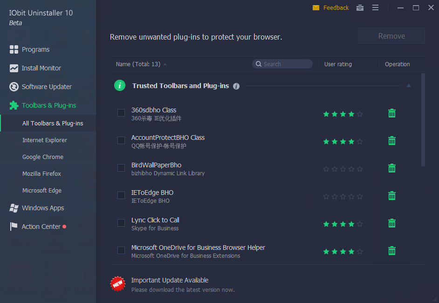Viewport: 439px width, 303px height.
Task: Delete the 360sdbho Class plug-in
Action: 392,113
